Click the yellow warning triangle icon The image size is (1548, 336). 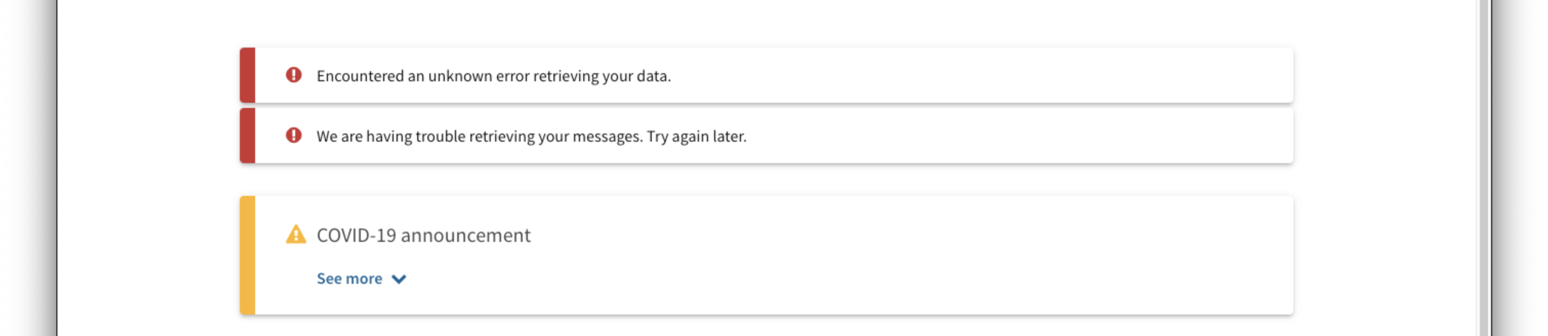296,234
